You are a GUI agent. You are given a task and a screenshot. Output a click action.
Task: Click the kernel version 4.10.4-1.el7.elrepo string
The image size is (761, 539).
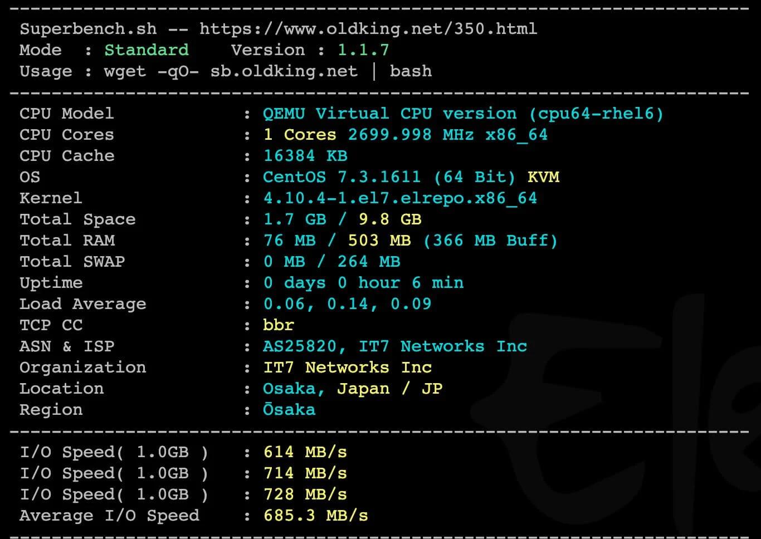tap(400, 198)
